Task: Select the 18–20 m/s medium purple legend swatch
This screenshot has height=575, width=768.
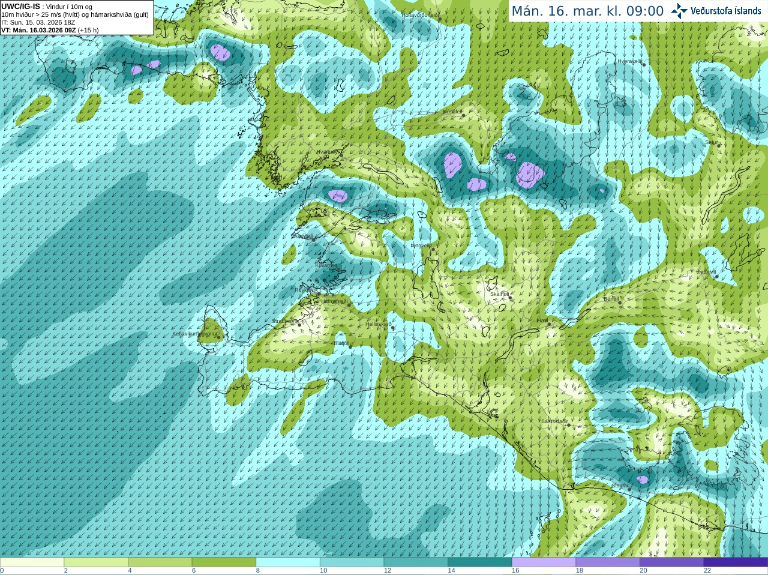Action: point(608,562)
